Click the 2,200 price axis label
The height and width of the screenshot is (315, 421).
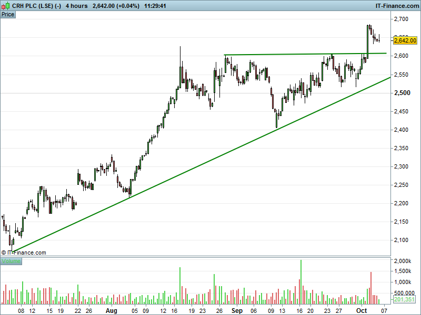pos(401,203)
